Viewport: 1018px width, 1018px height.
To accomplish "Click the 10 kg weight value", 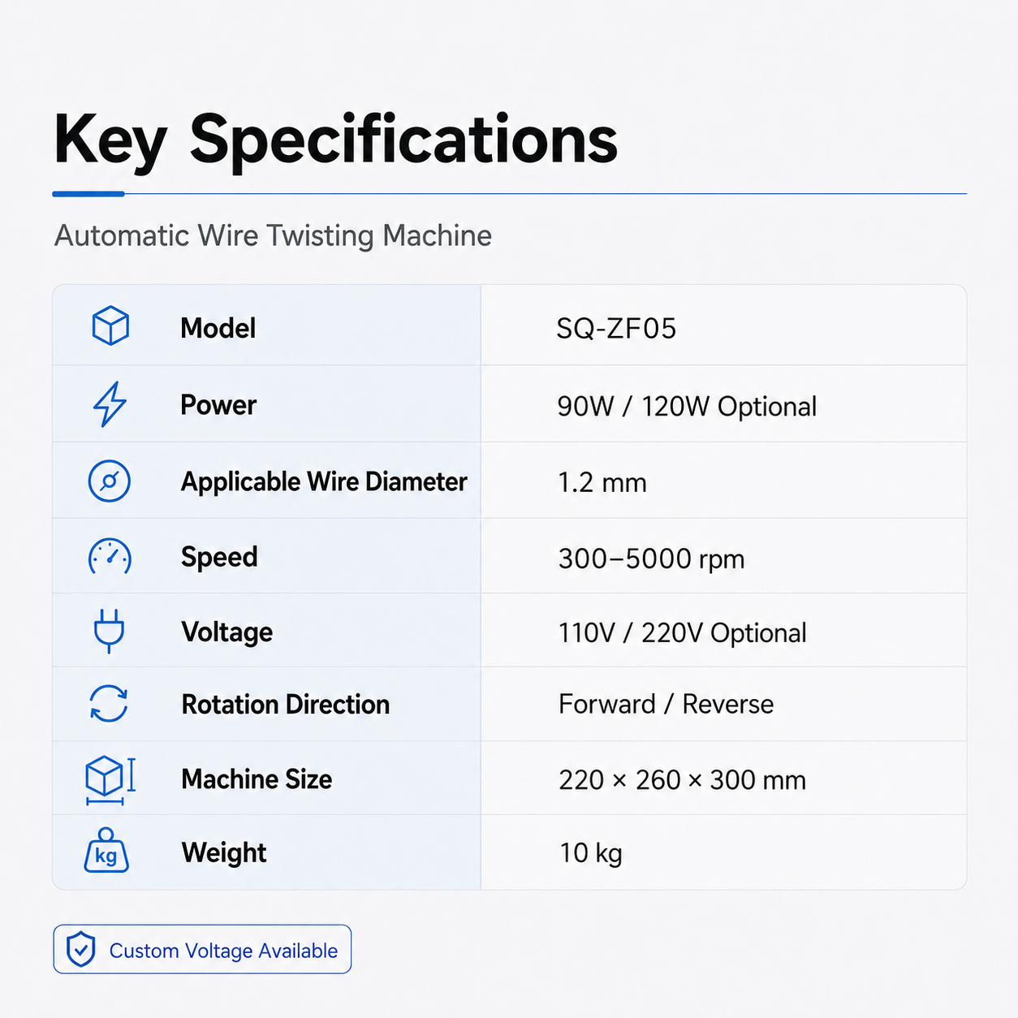I will click(590, 853).
